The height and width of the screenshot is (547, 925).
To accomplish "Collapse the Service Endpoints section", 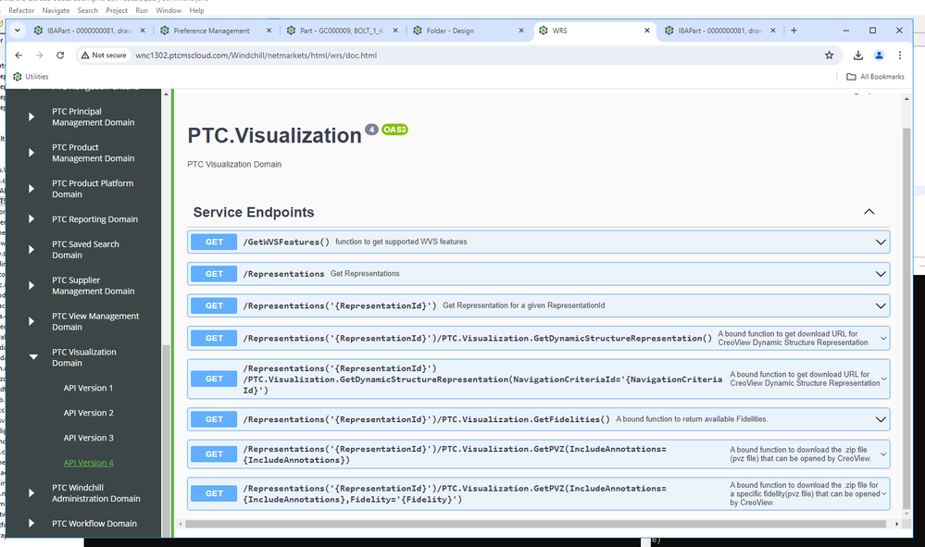I will pyautogui.click(x=869, y=212).
